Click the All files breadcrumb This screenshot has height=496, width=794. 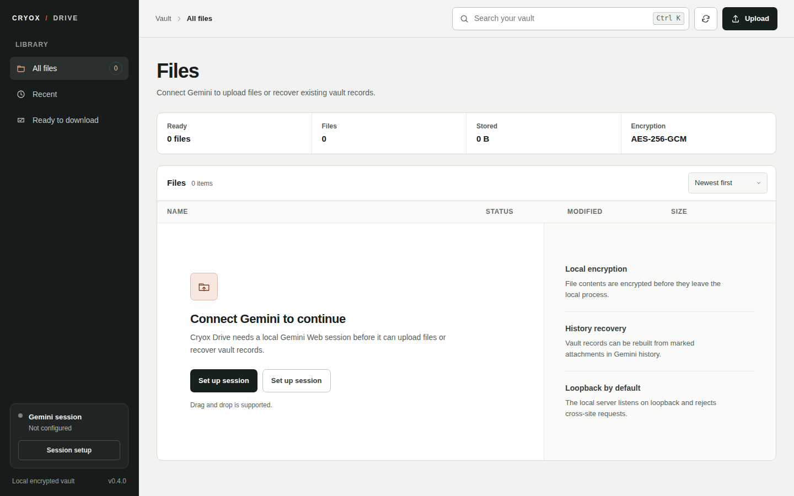(200, 19)
